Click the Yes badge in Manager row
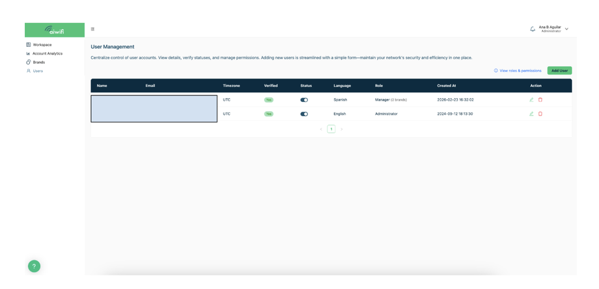 pyautogui.click(x=269, y=100)
